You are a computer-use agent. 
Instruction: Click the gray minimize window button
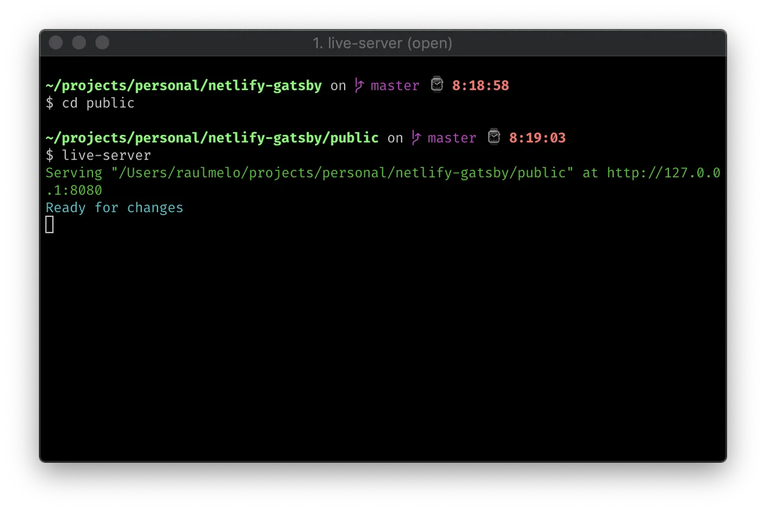pos(79,43)
